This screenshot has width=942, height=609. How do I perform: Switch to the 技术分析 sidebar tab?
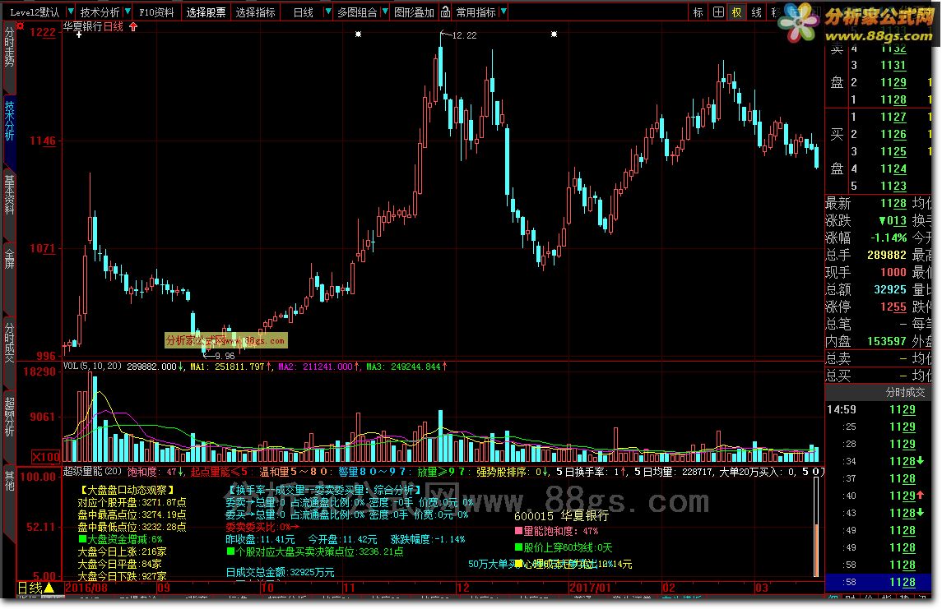coord(9,121)
